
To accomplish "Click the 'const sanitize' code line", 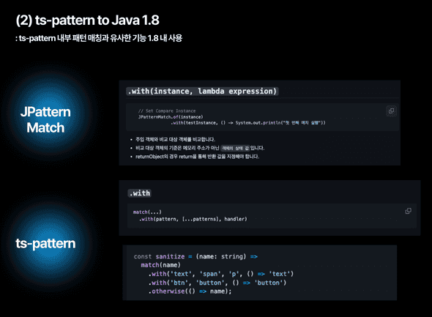I will point(195,256).
